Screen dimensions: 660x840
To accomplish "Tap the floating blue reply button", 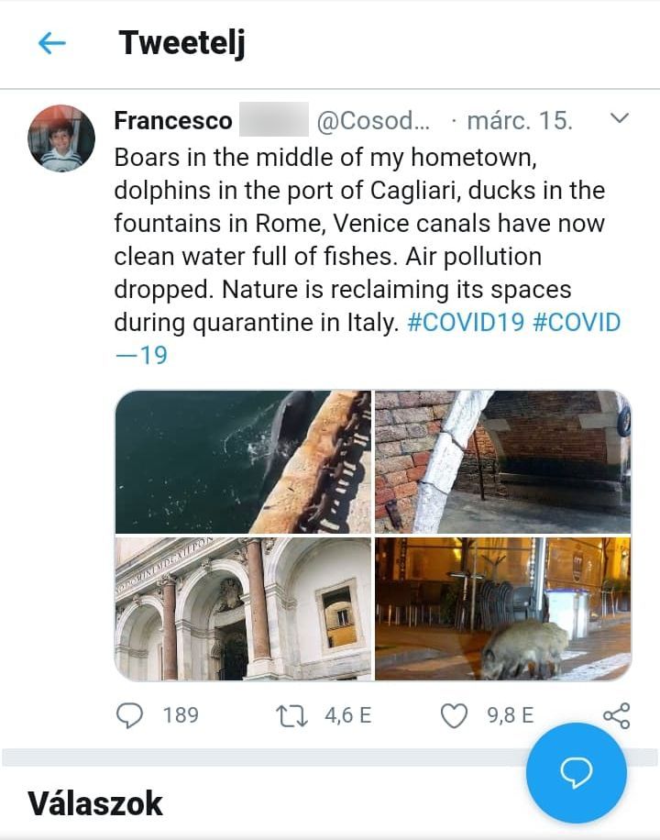I will 576,772.
